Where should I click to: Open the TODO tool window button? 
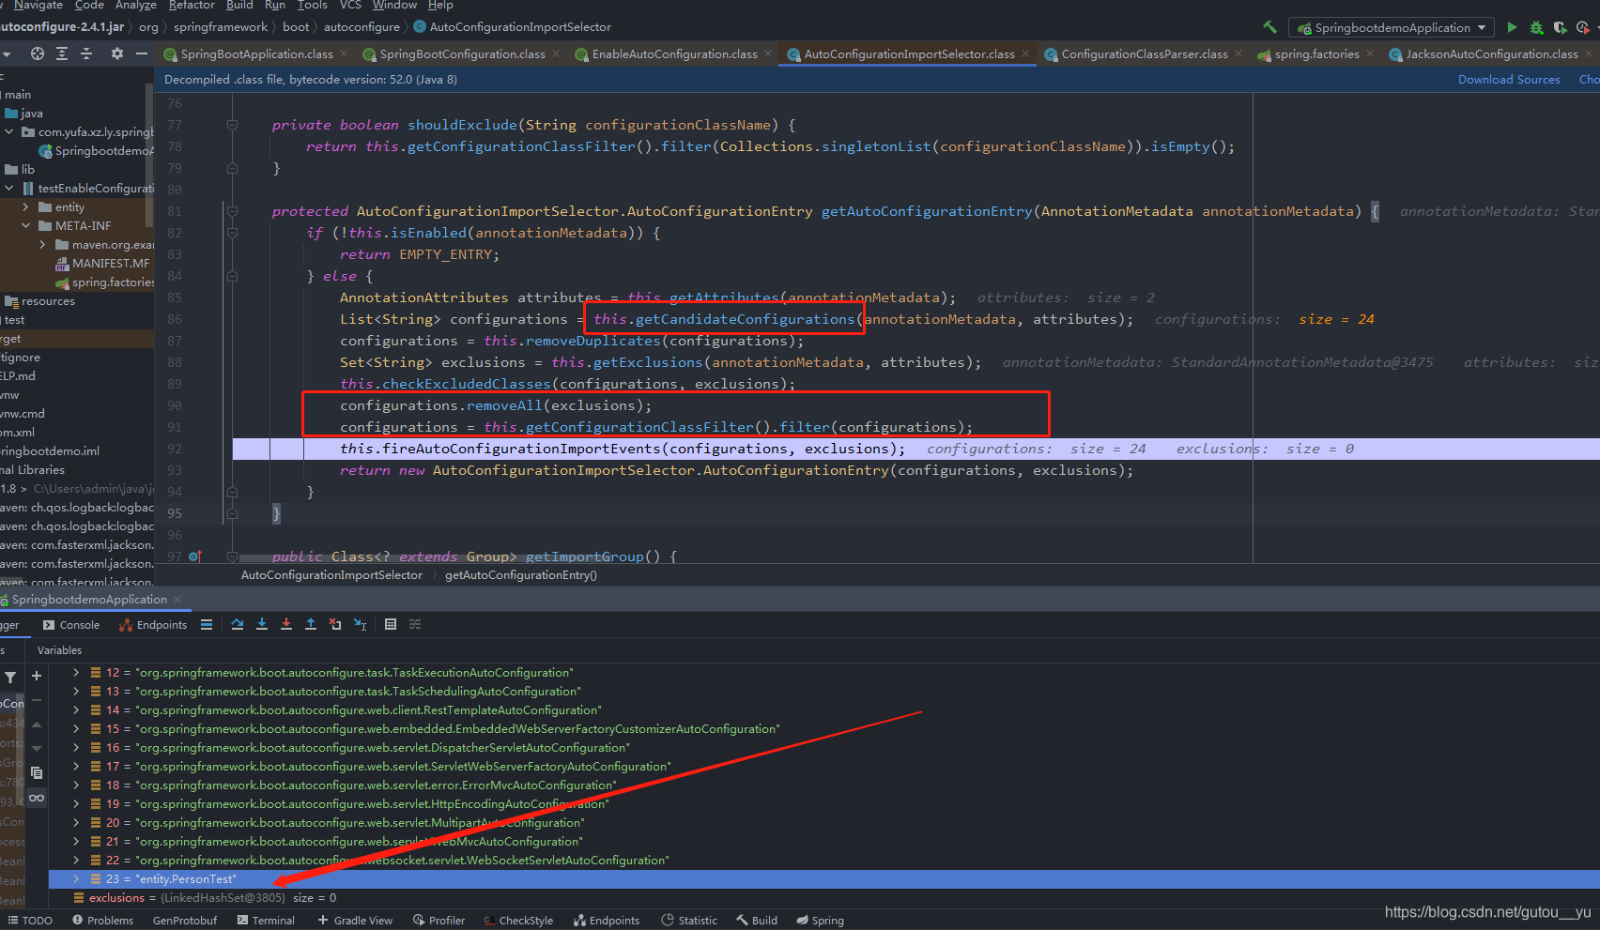(x=29, y=921)
